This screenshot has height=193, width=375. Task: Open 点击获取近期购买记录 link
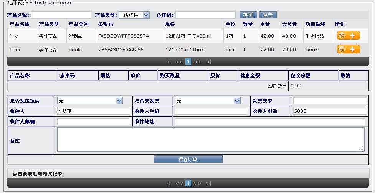click(37, 174)
